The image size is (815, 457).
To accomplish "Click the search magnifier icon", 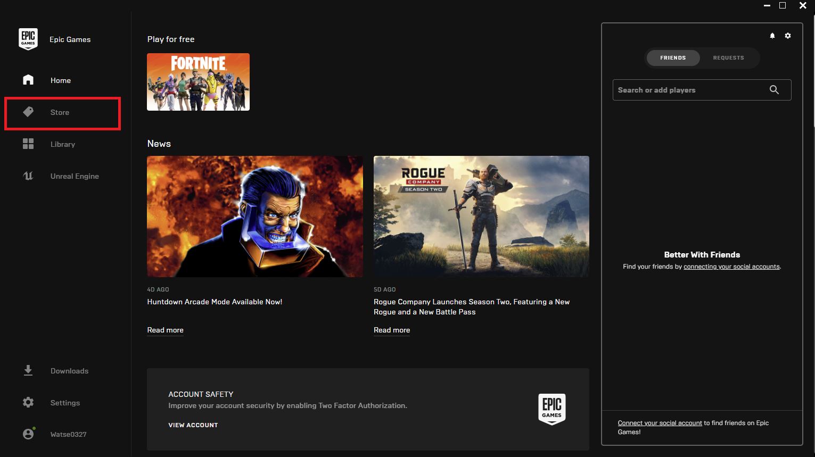I will [774, 90].
